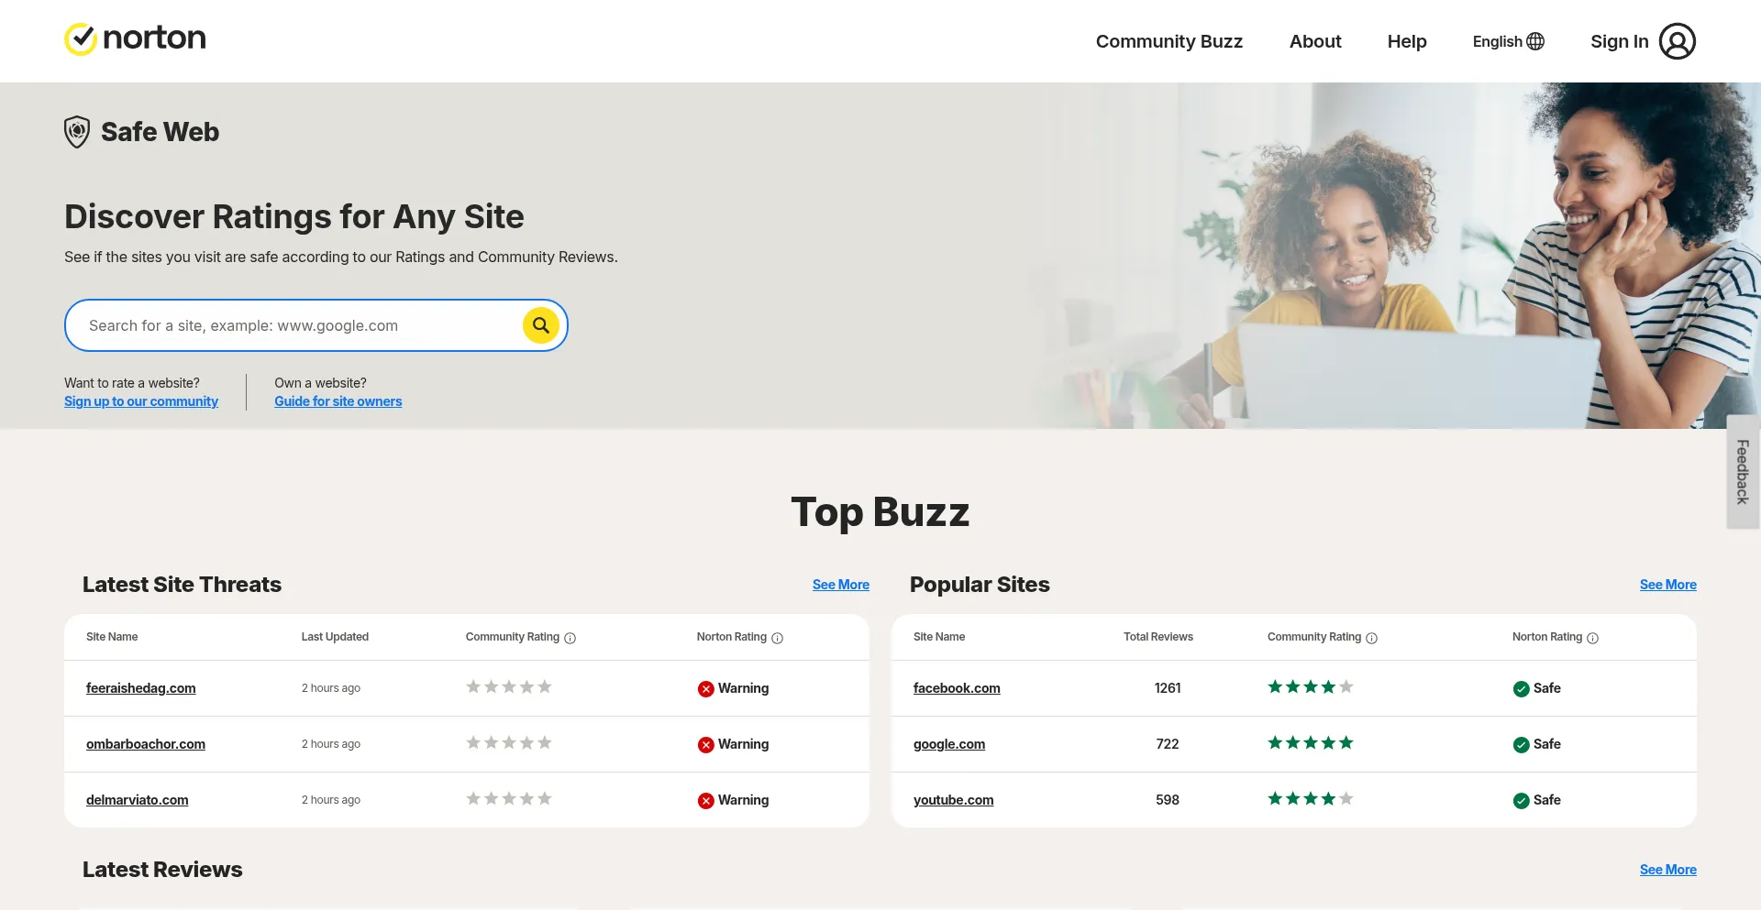Open the facebook.com link
Viewport: 1761px width, 910px height.
(x=957, y=688)
